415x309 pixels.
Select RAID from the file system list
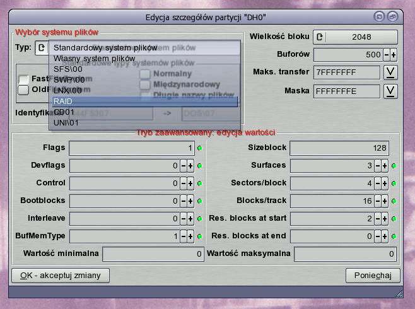coord(144,101)
